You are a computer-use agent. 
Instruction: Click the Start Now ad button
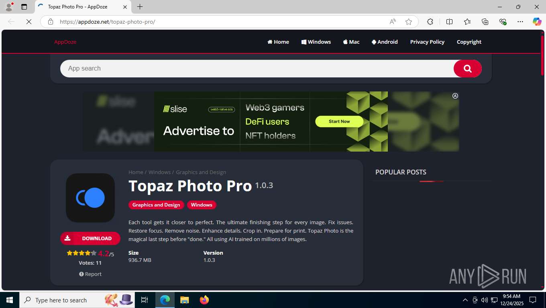pos(339,122)
